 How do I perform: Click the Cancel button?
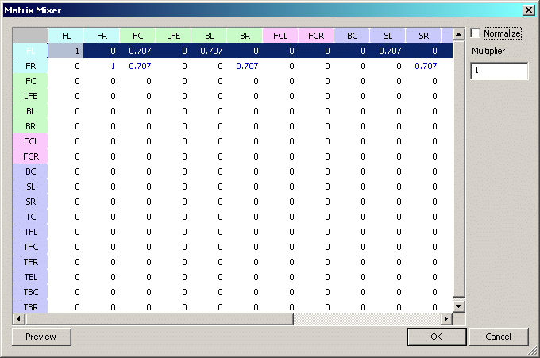tap(499, 337)
